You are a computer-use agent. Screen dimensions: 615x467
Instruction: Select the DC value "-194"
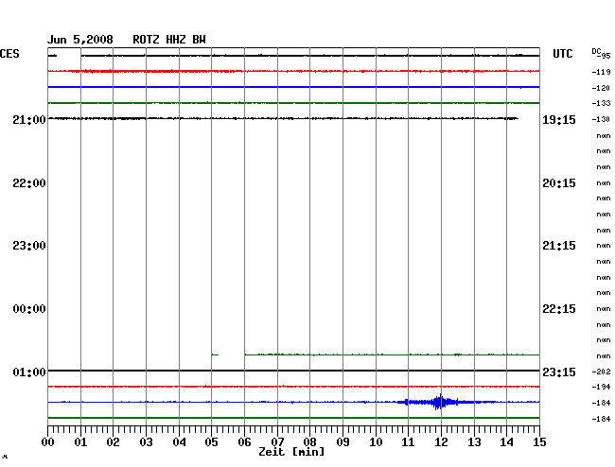pos(601,387)
